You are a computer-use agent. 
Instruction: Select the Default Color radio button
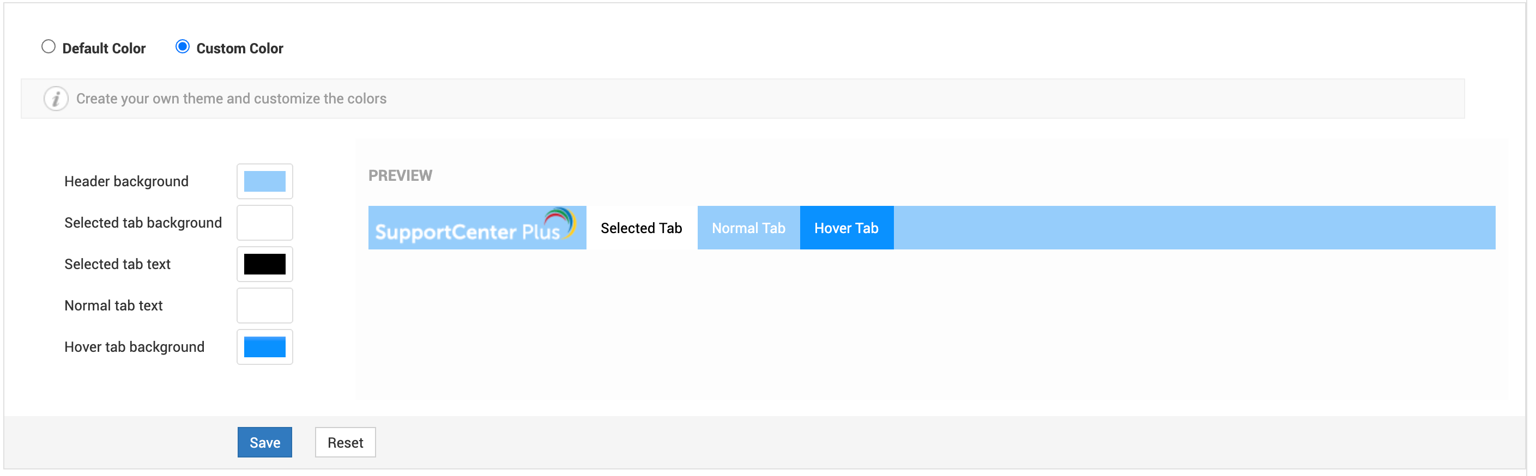[49, 47]
